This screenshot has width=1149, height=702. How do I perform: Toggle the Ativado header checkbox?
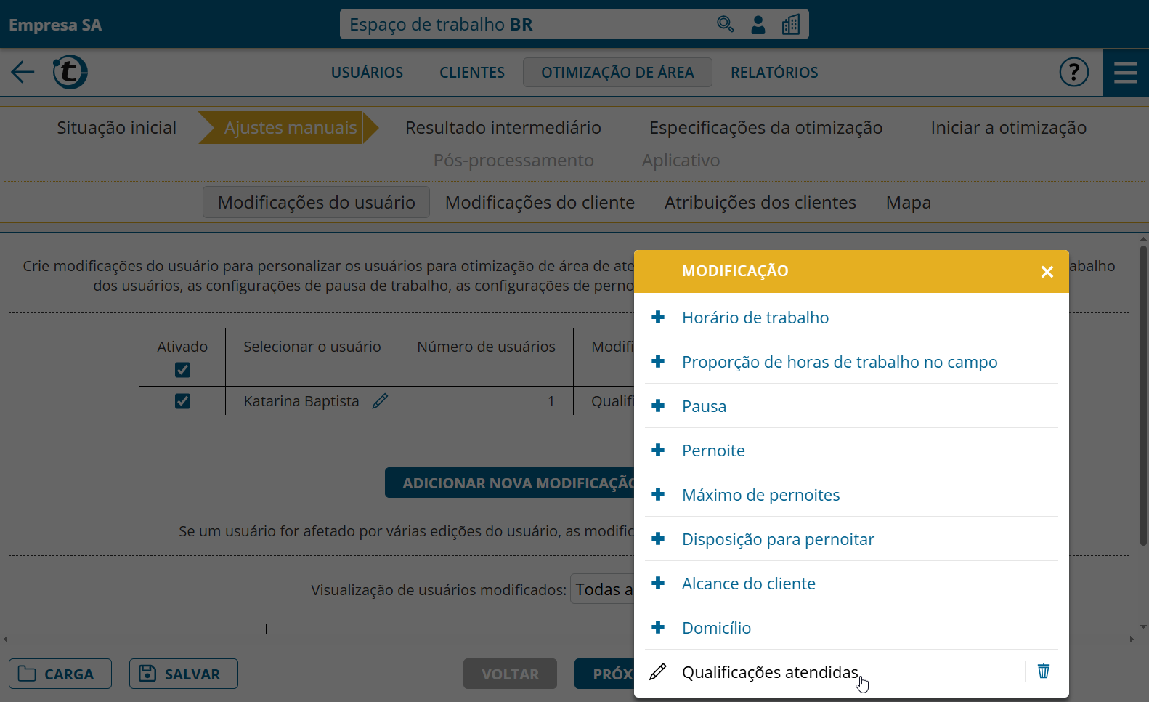pos(182,370)
